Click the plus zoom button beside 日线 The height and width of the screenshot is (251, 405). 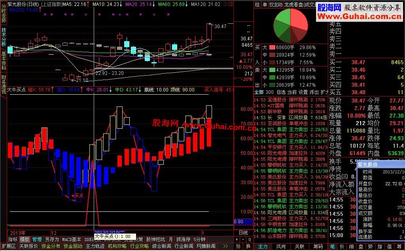coord(237,240)
